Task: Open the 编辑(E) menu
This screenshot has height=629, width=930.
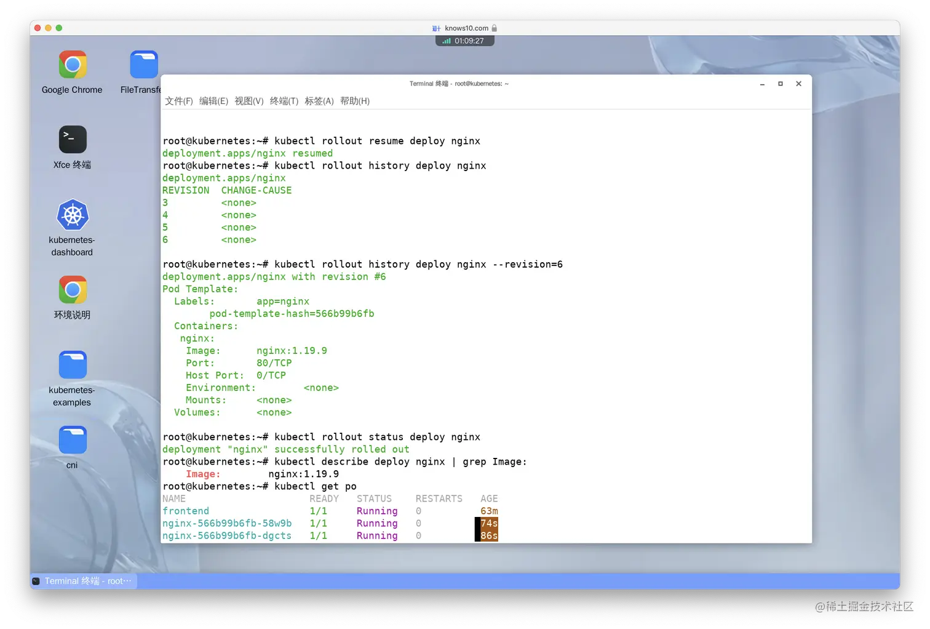Action: [x=214, y=101]
